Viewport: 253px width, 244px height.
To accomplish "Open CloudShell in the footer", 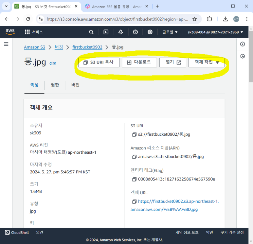I will coord(17,233).
